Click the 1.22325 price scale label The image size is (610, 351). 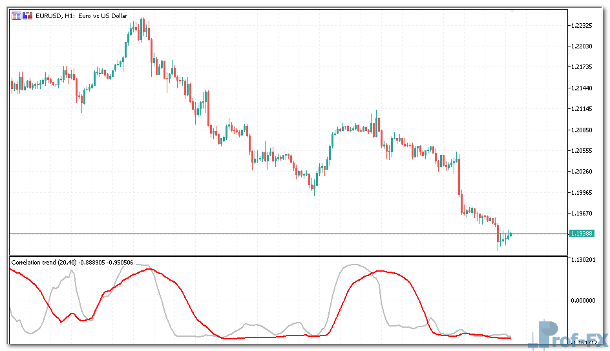coord(582,26)
